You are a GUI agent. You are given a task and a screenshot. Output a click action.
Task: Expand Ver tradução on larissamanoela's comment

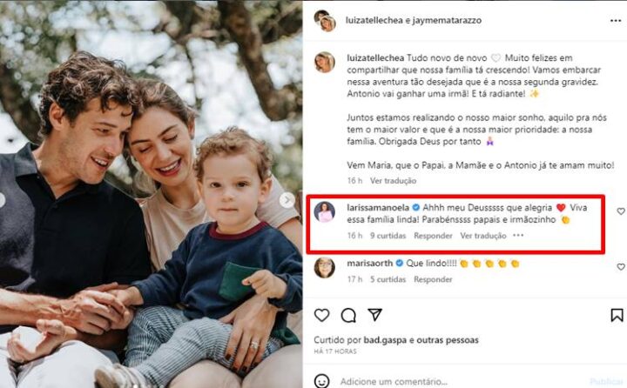(x=483, y=236)
